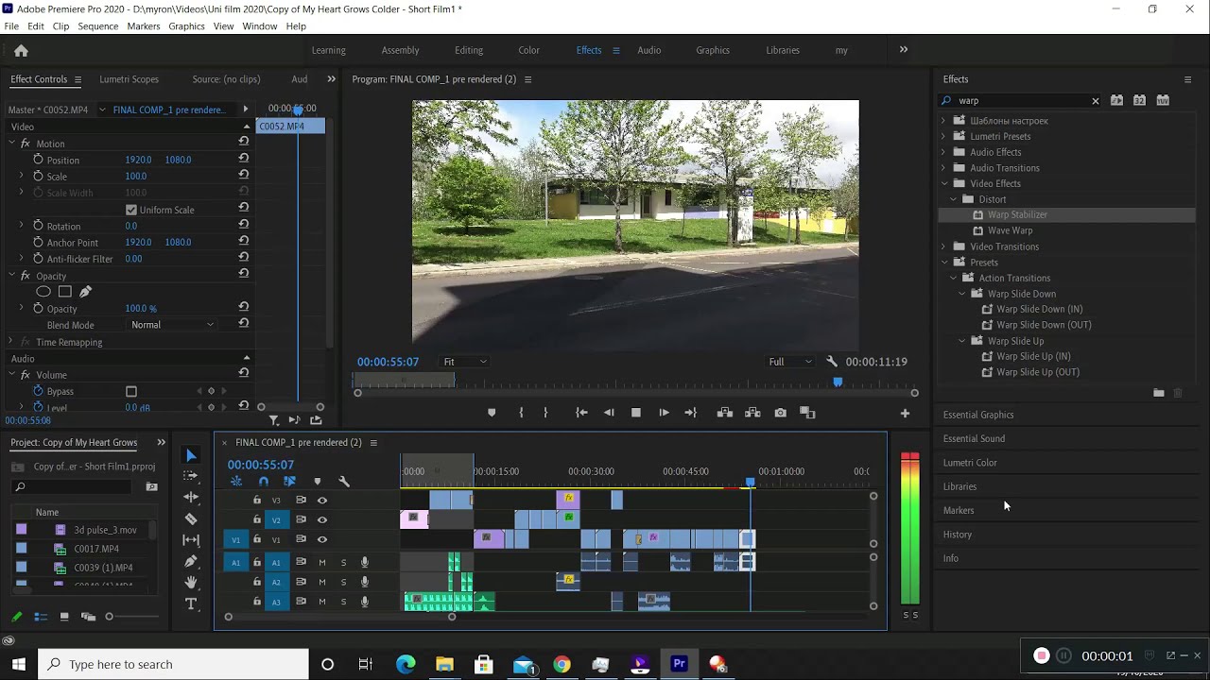The width and height of the screenshot is (1210, 680).
Task: Toggle Uniform Scale checkbox
Action: pos(131,210)
